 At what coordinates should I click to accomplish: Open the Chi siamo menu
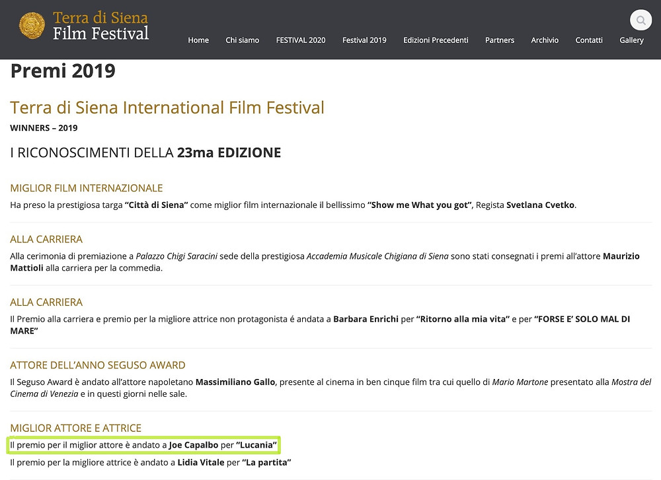click(x=243, y=40)
